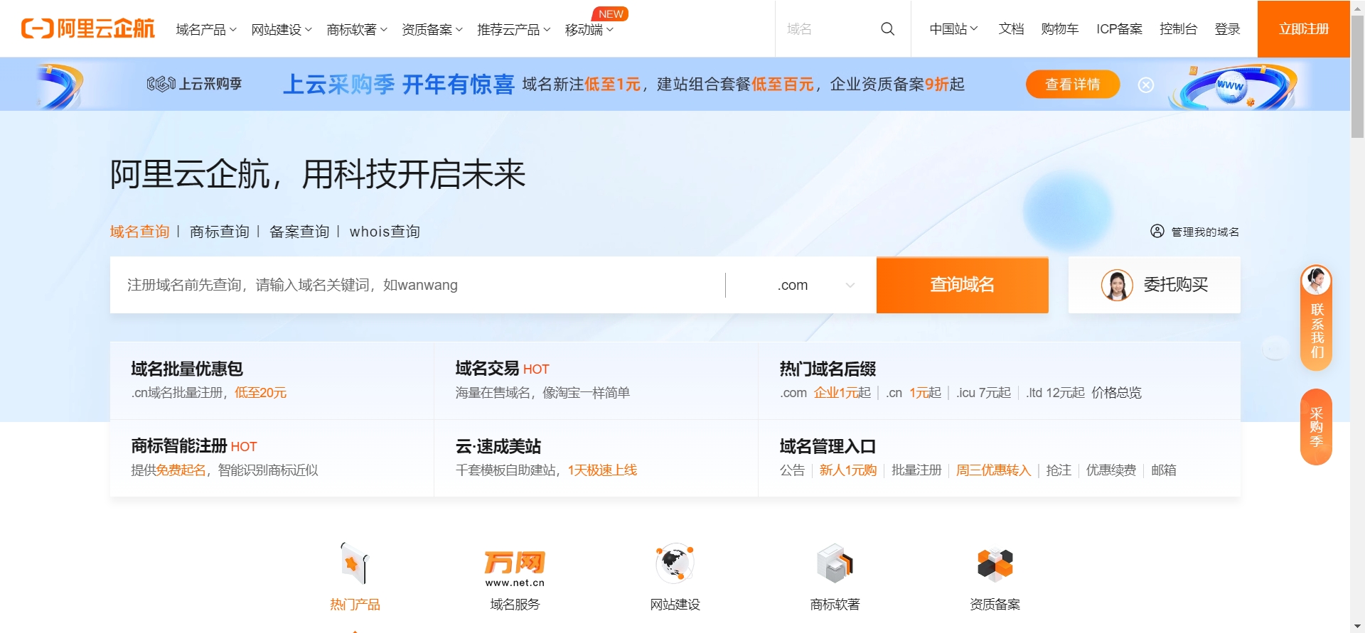Switch to the 域名查询 tab

pyautogui.click(x=139, y=232)
